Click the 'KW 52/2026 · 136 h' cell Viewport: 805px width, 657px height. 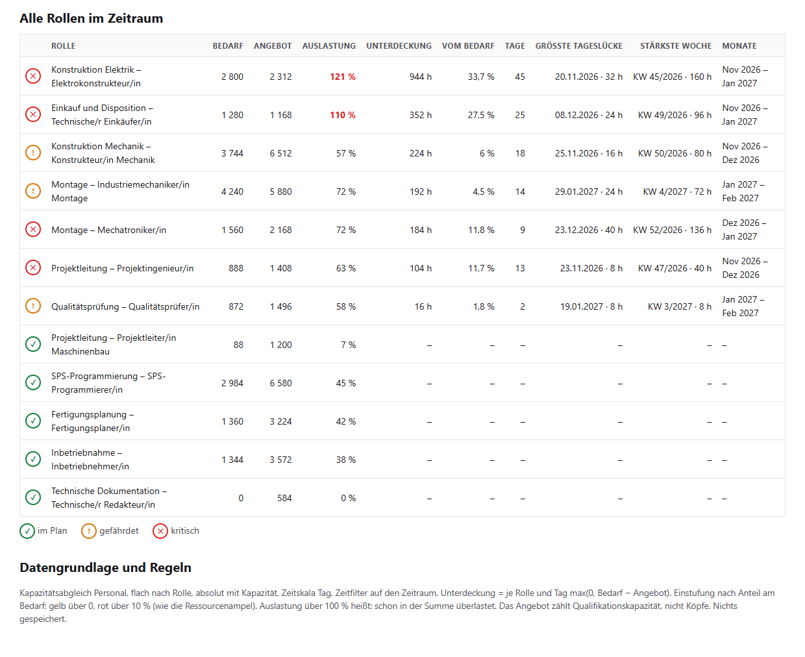coord(672,230)
